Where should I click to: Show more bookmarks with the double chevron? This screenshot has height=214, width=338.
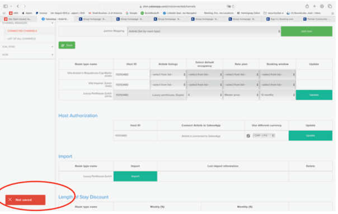pyautogui.click(x=332, y=13)
